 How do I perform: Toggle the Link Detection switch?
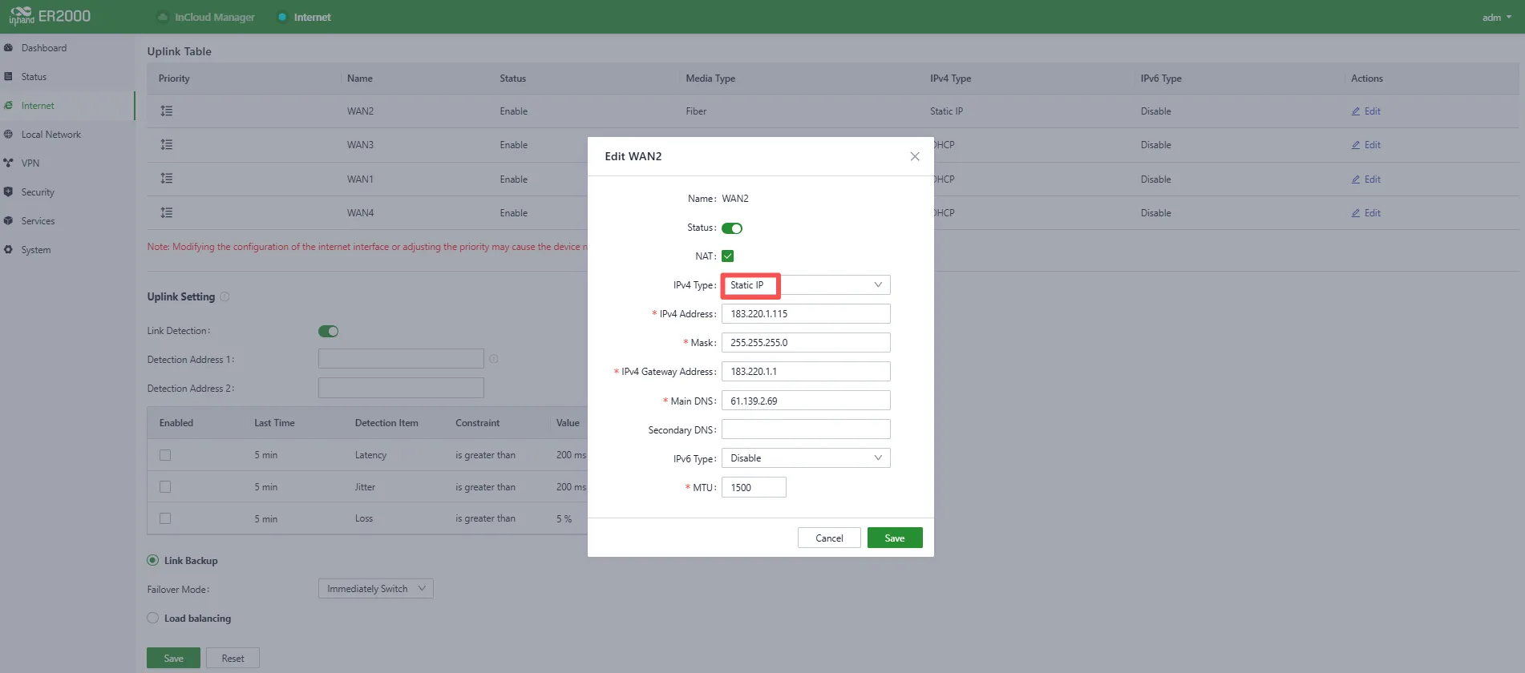(329, 331)
